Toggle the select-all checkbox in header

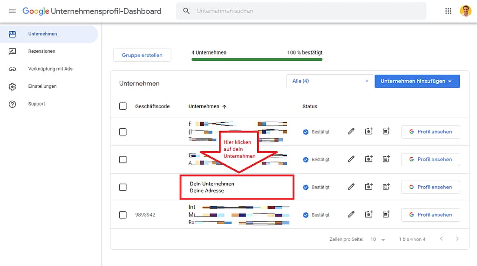123,106
